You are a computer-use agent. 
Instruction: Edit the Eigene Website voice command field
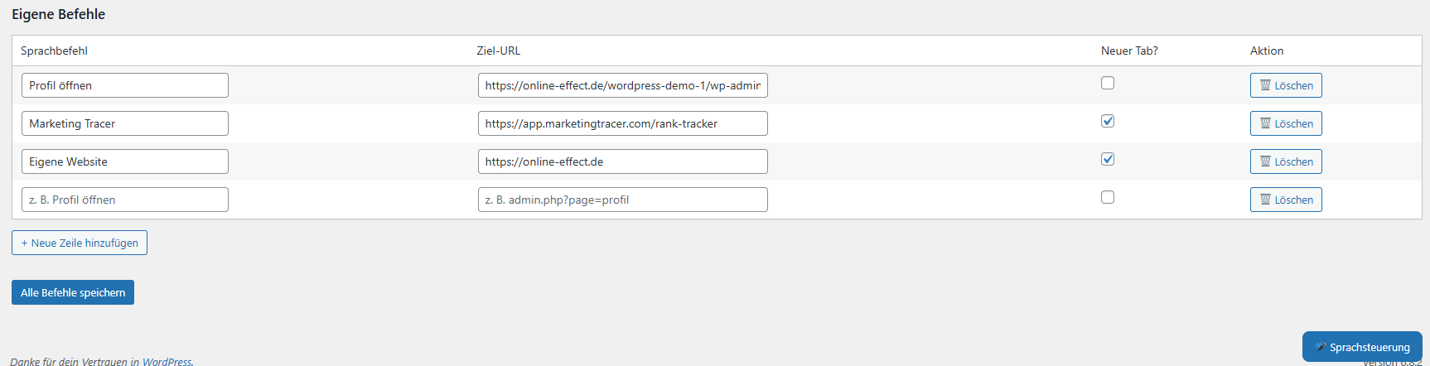pyautogui.click(x=125, y=161)
